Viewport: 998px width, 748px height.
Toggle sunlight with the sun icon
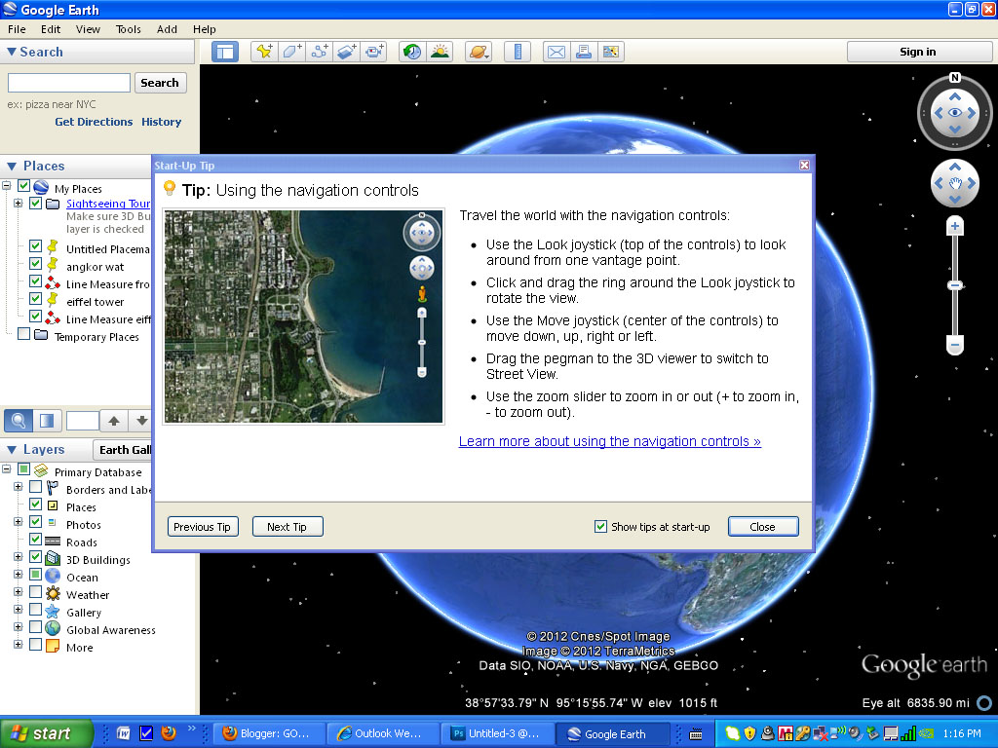(x=440, y=51)
